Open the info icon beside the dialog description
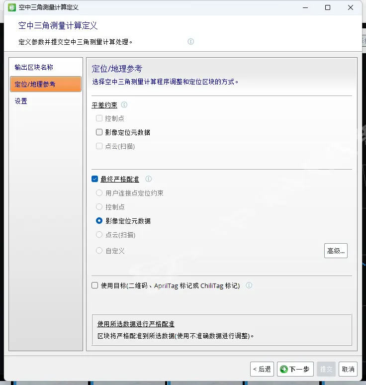The width and height of the screenshot is (366, 385). pos(191,41)
